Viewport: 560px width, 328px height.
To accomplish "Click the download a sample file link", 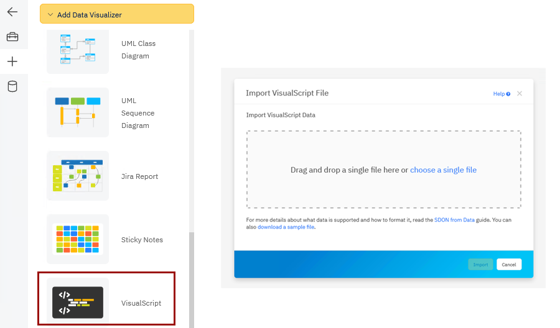I will (x=286, y=227).
